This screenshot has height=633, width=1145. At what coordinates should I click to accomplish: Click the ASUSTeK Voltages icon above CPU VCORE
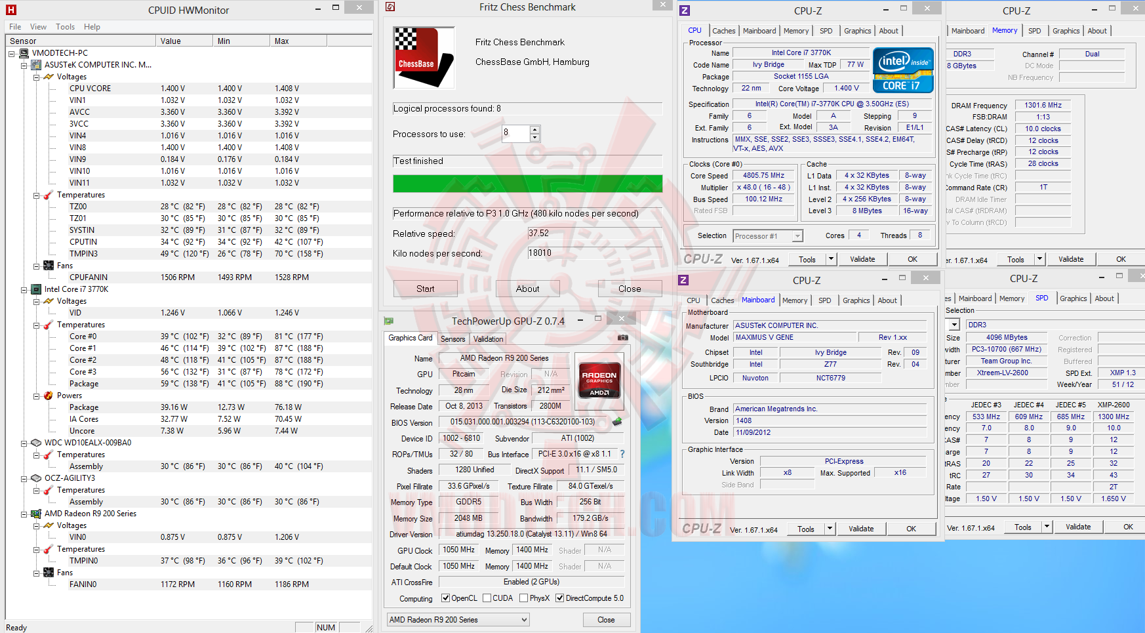(49, 77)
